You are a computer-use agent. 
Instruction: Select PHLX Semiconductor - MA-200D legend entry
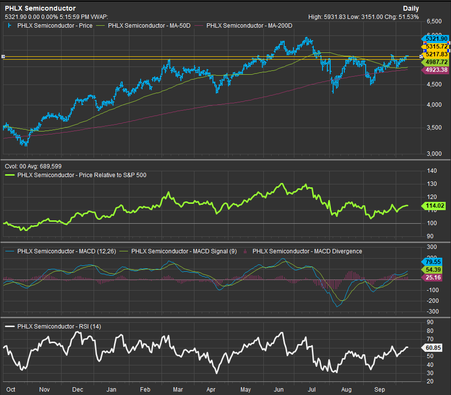click(x=249, y=26)
